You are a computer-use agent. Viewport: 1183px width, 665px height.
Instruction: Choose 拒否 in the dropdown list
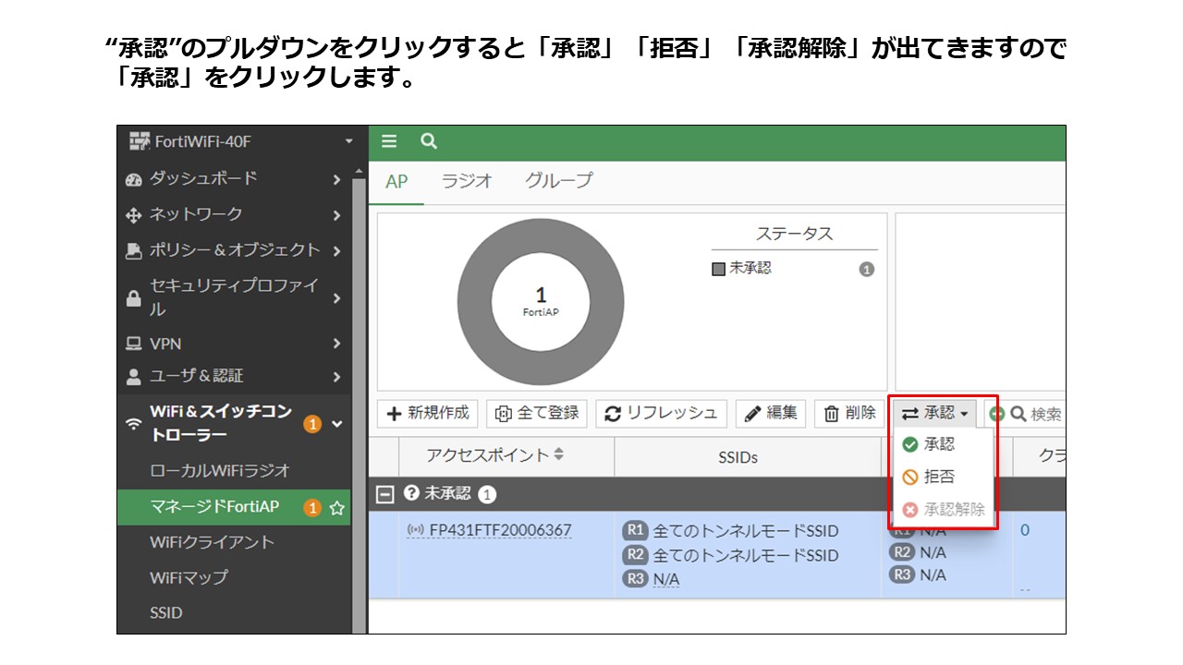(942, 478)
